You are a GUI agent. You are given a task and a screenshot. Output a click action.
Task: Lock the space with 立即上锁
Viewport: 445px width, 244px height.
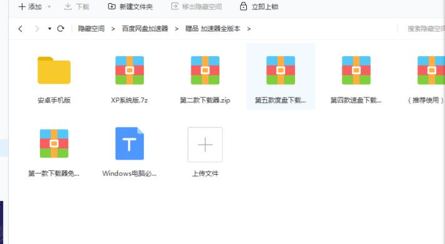coord(259,6)
